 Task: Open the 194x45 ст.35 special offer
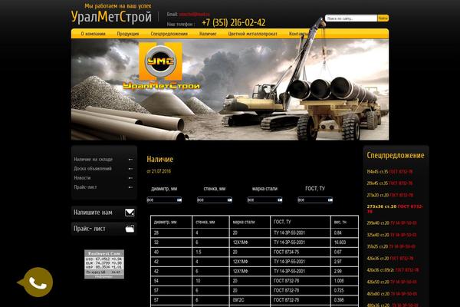coord(389,172)
